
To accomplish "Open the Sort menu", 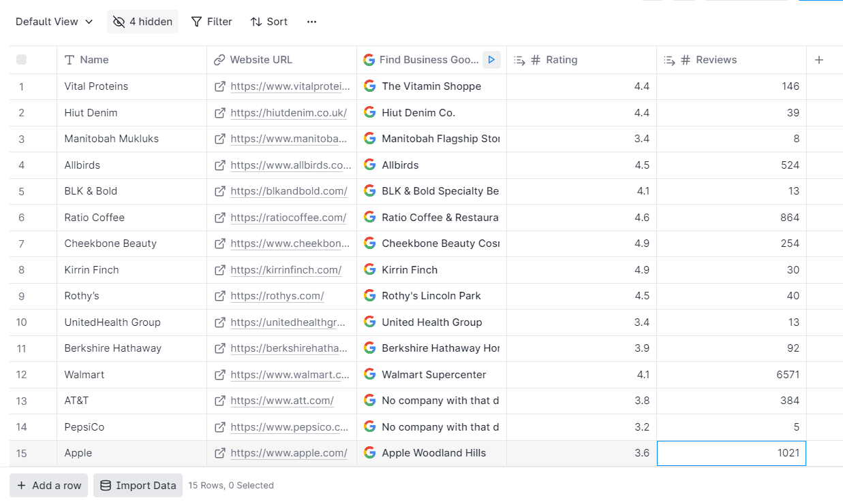I will point(269,22).
